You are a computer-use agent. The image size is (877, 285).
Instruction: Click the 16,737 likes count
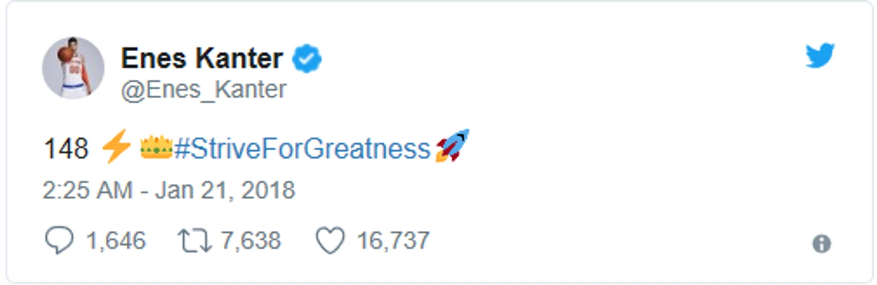[x=393, y=241]
